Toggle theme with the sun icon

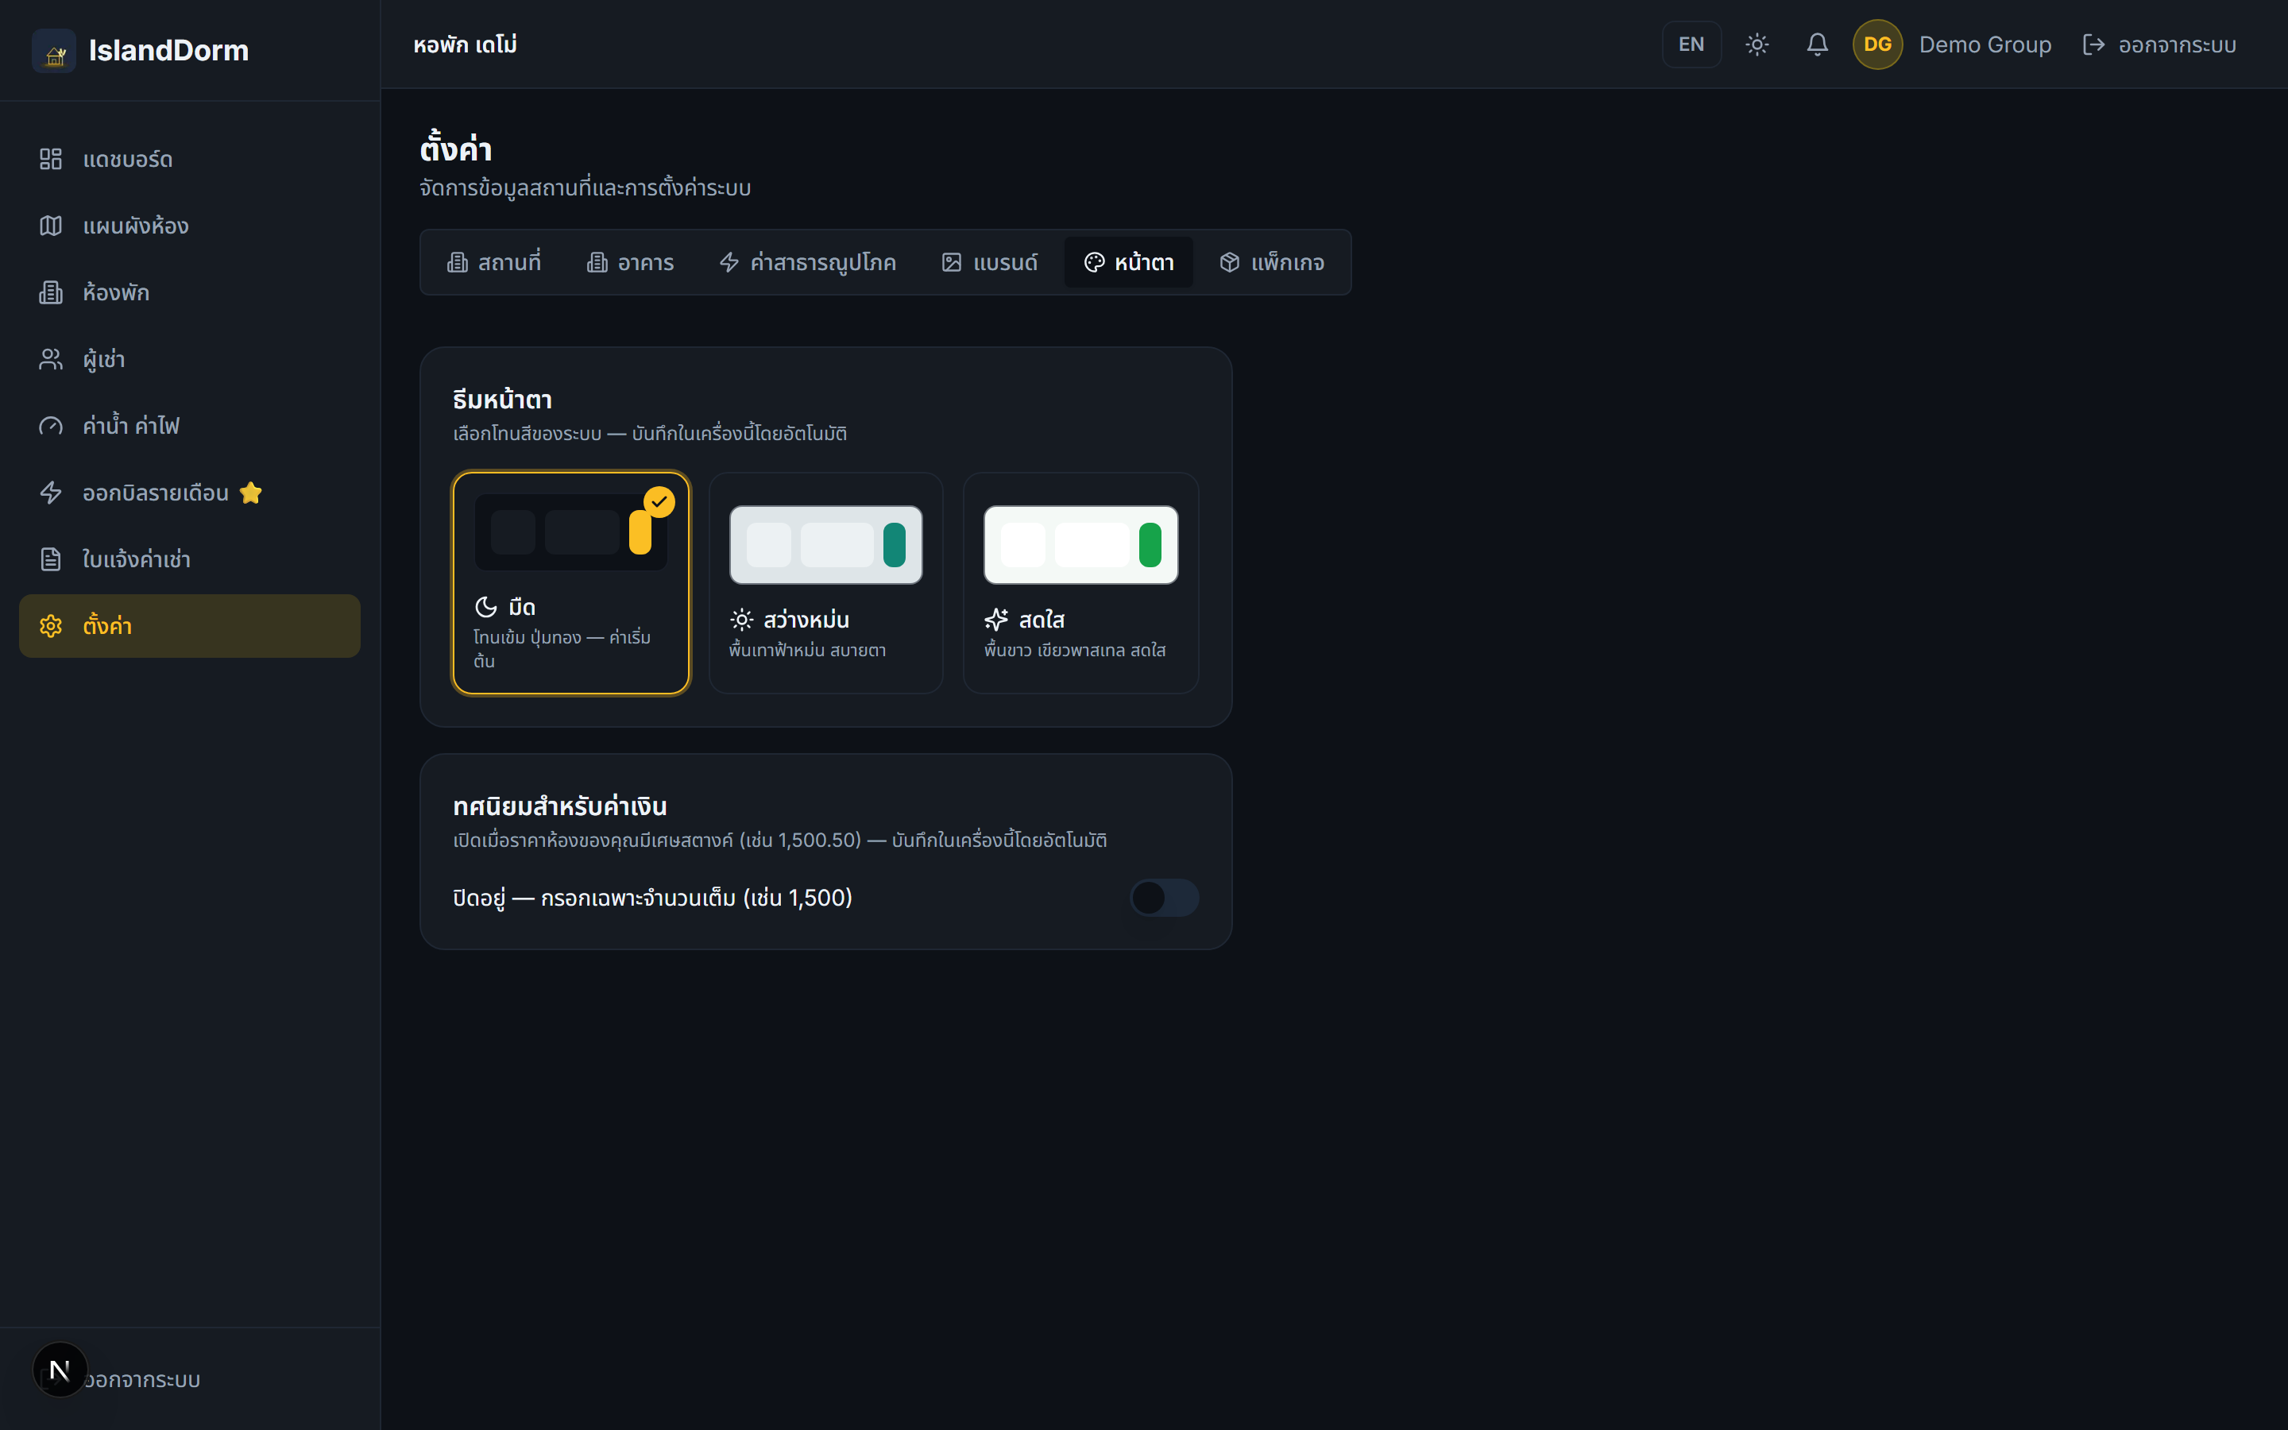1757,44
